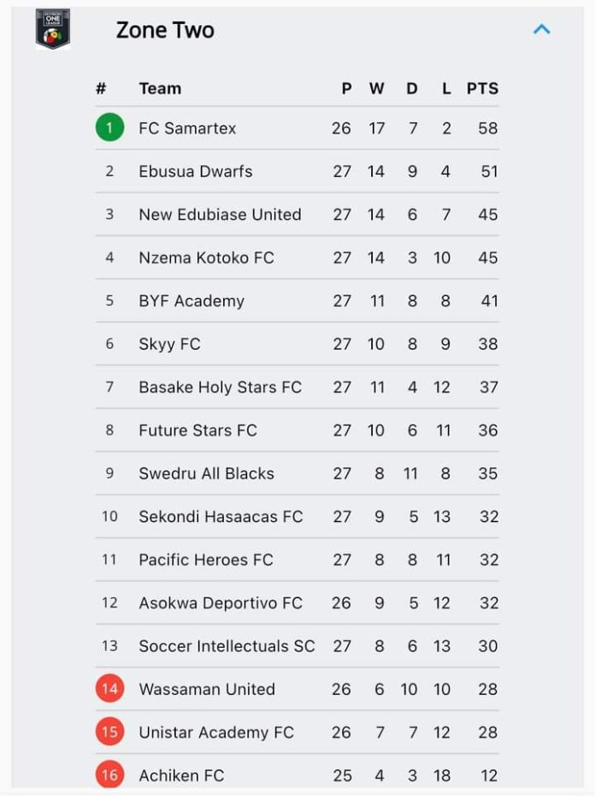Image resolution: width=595 pixels, height=796 pixels.
Task: Collapse the Zone Two section chevron
Action: pos(542,29)
